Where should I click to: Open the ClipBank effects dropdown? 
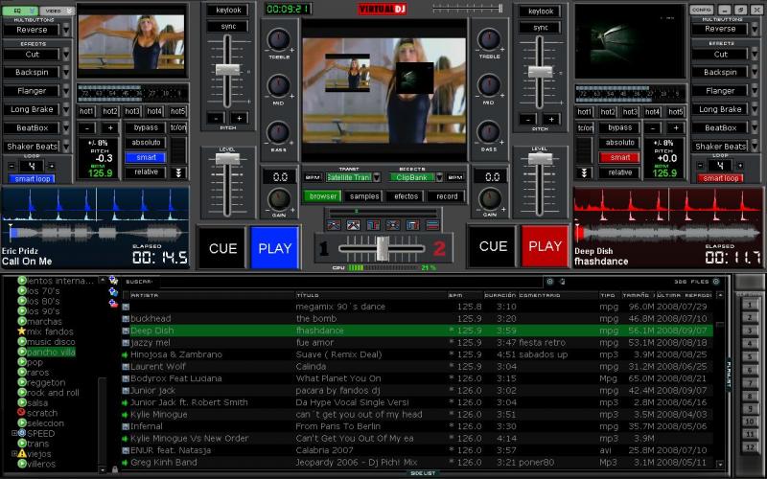pos(419,177)
